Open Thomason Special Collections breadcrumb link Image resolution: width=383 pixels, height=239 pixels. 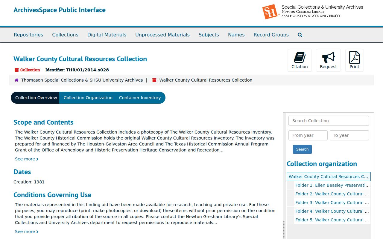82,80
